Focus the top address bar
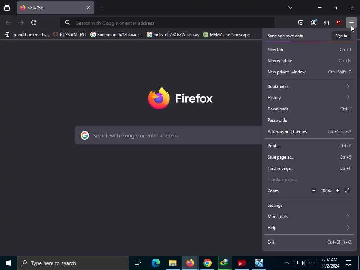The width and height of the screenshot is (360, 270). tap(167, 23)
